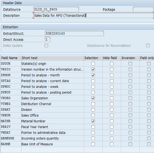Enable Selection for AEMENGE row
The height and width of the screenshot is (153, 154).
(93, 138)
